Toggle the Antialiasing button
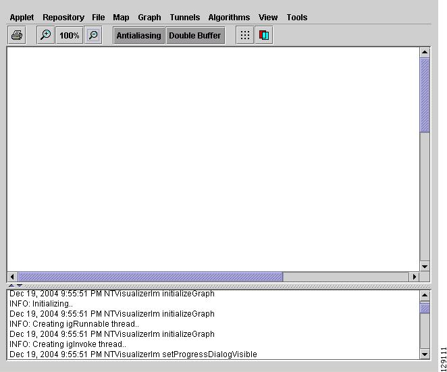The height and width of the screenshot is (372, 447). tap(139, 35)
